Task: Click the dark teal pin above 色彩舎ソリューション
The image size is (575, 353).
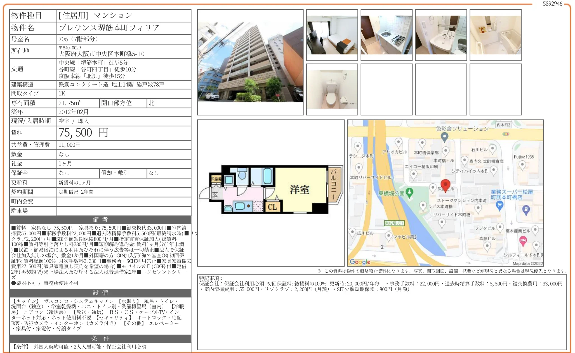Action: (444, 136)
